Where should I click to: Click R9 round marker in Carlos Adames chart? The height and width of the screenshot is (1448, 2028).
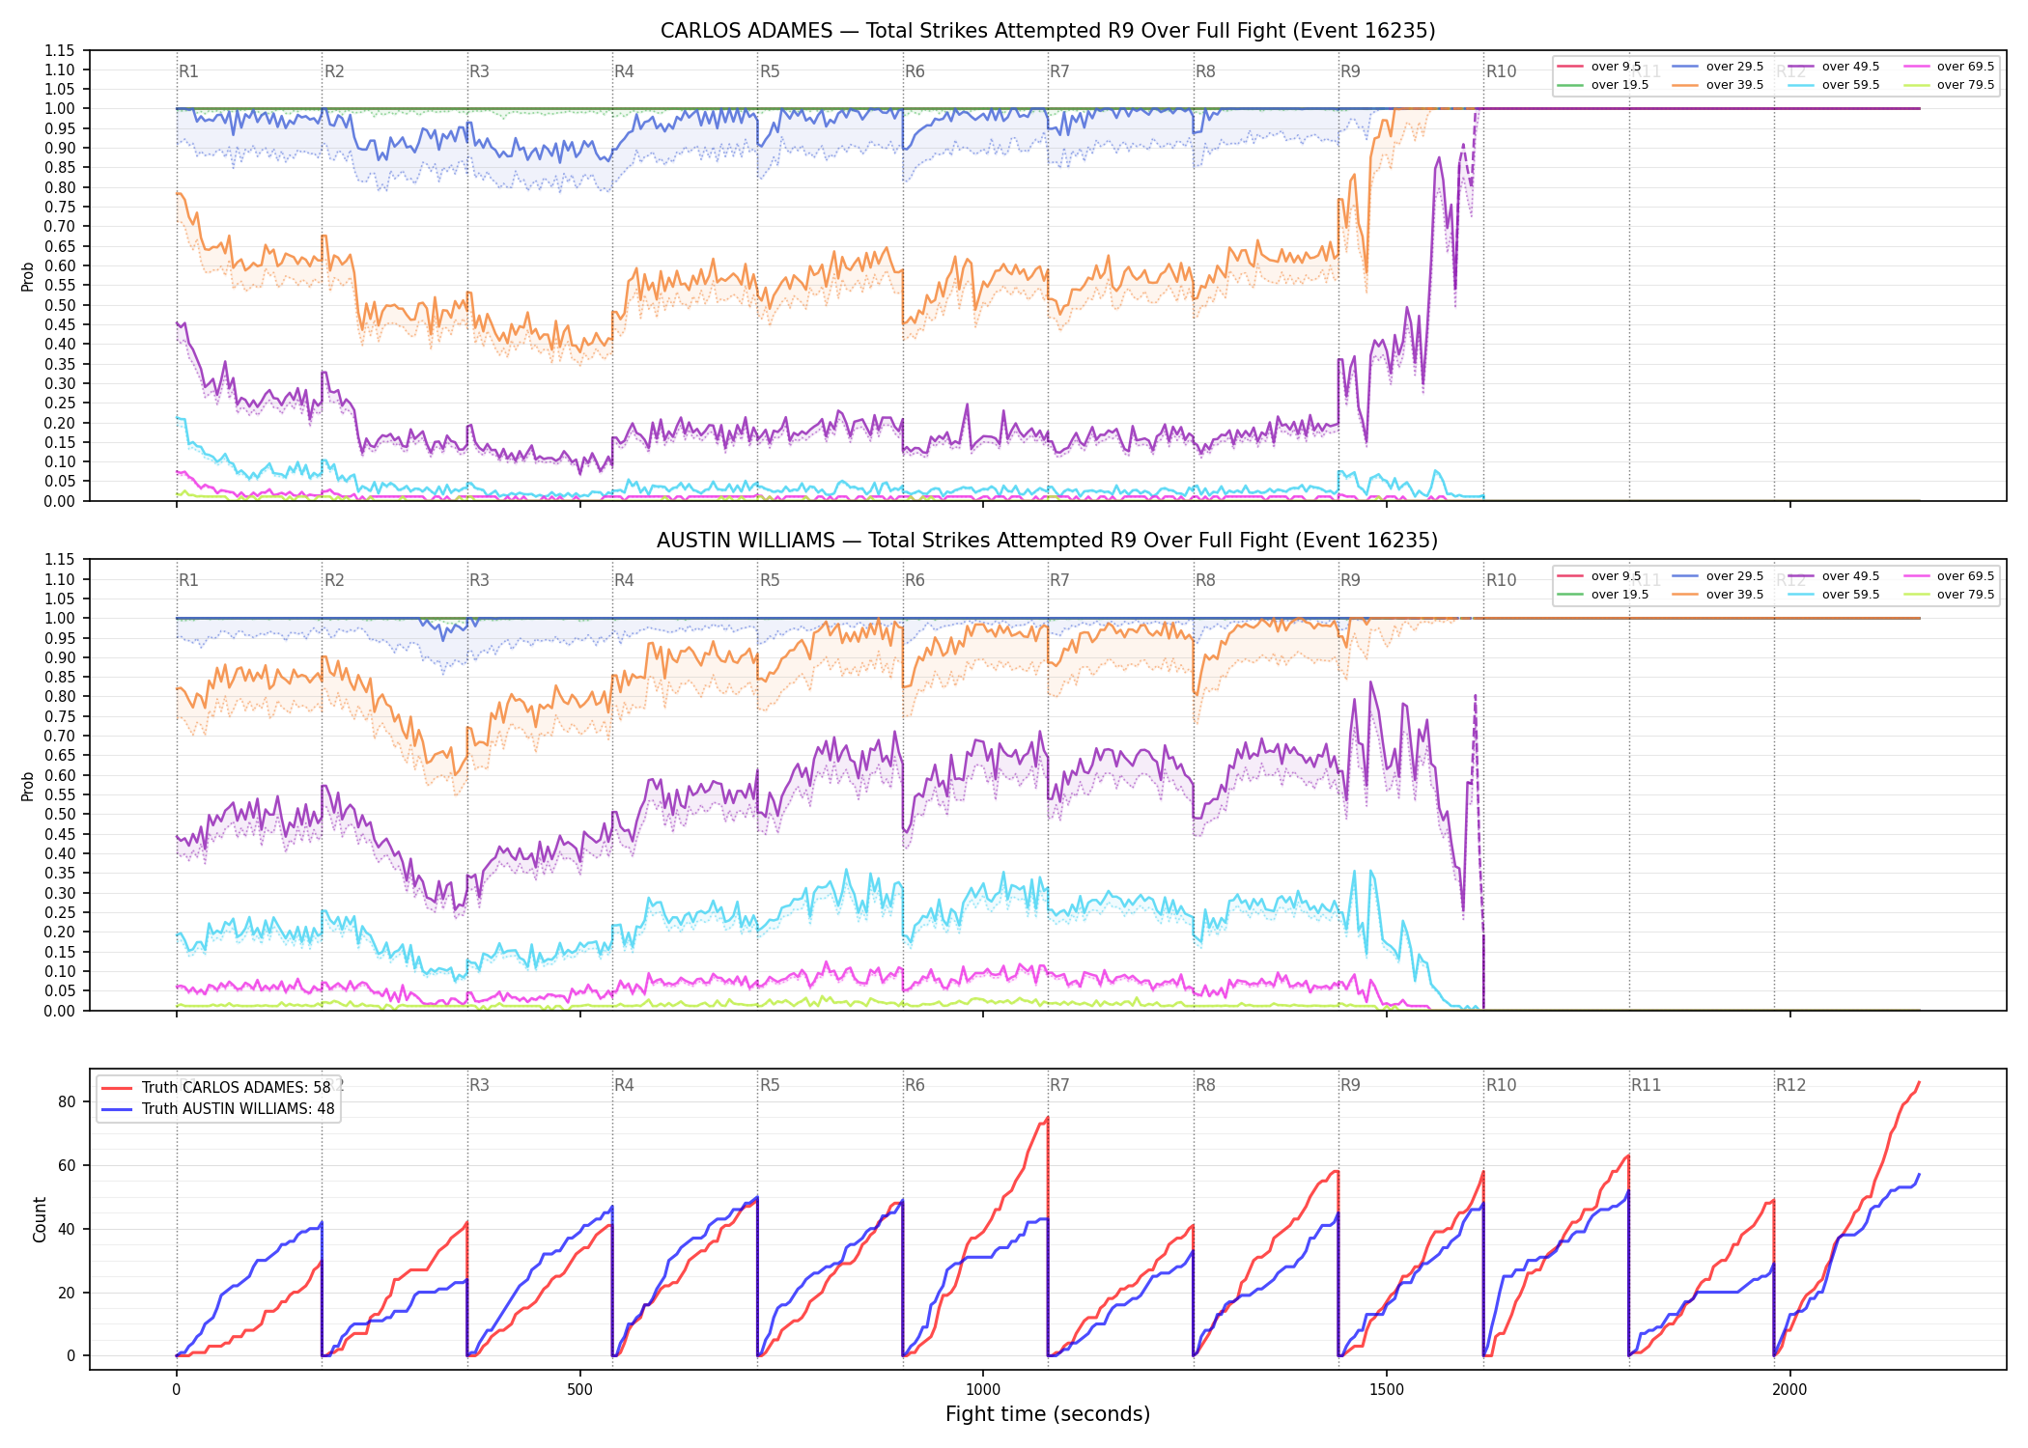(1350, 71)
